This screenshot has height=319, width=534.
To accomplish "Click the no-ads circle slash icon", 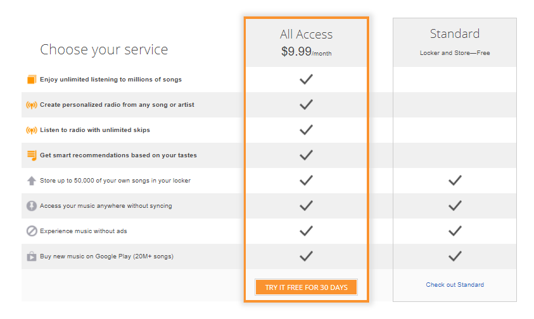I will coord(31,231).
